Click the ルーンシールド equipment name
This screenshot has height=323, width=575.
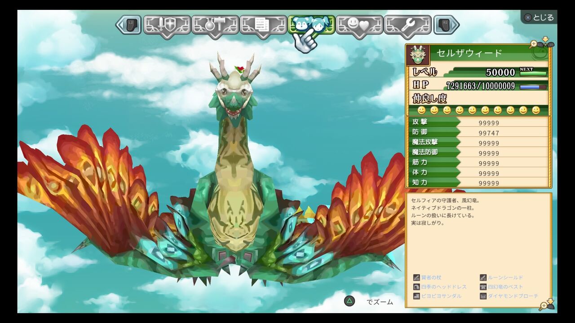pyautogui.click(x=505, y=278)
